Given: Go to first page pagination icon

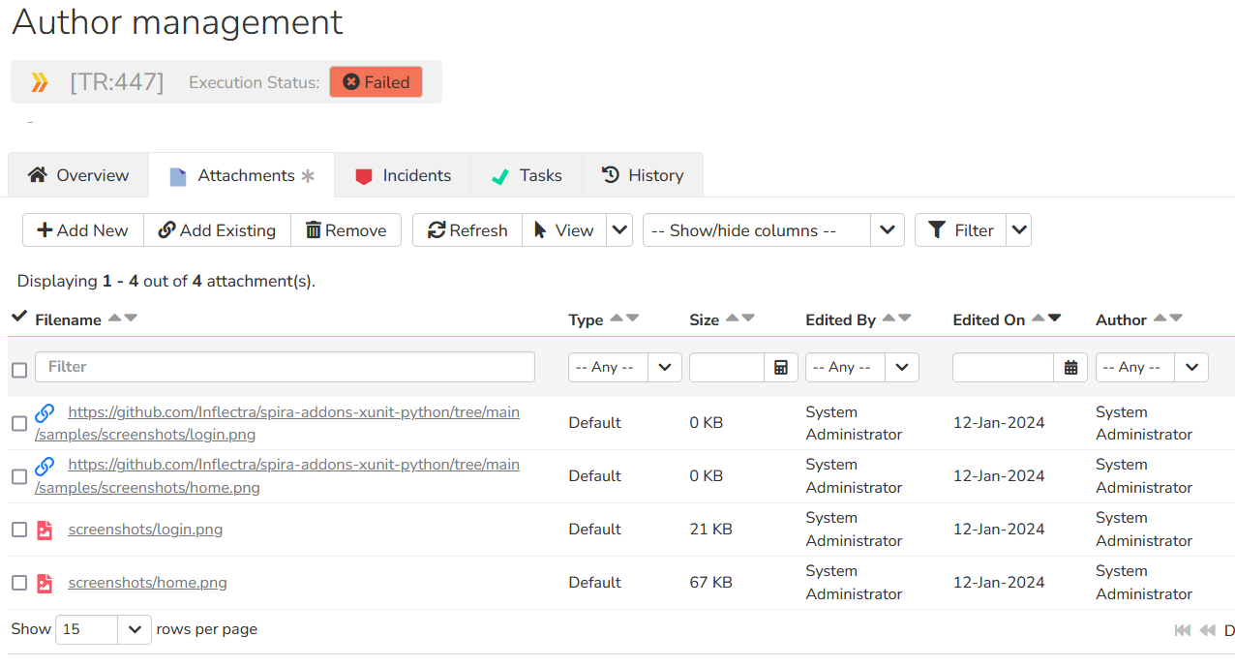Looking at the screenshot, I should (1183, 630).
